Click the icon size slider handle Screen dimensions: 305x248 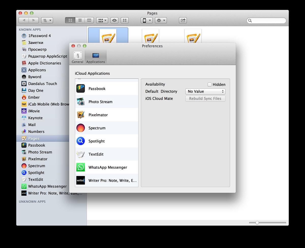click(257, 223)
